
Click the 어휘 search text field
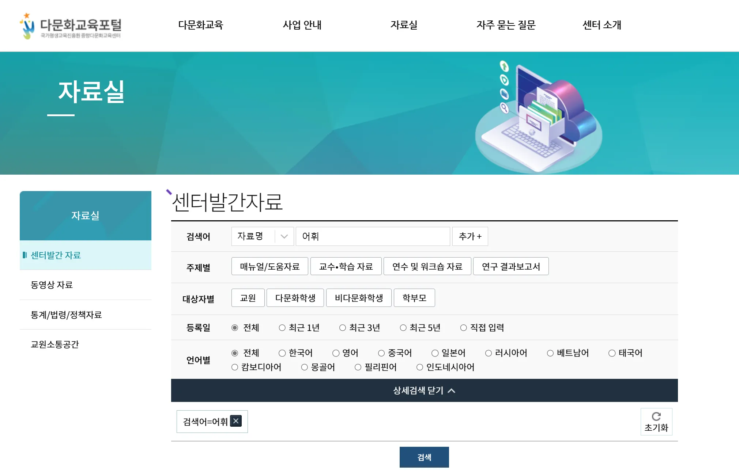(x=372, y=236)
